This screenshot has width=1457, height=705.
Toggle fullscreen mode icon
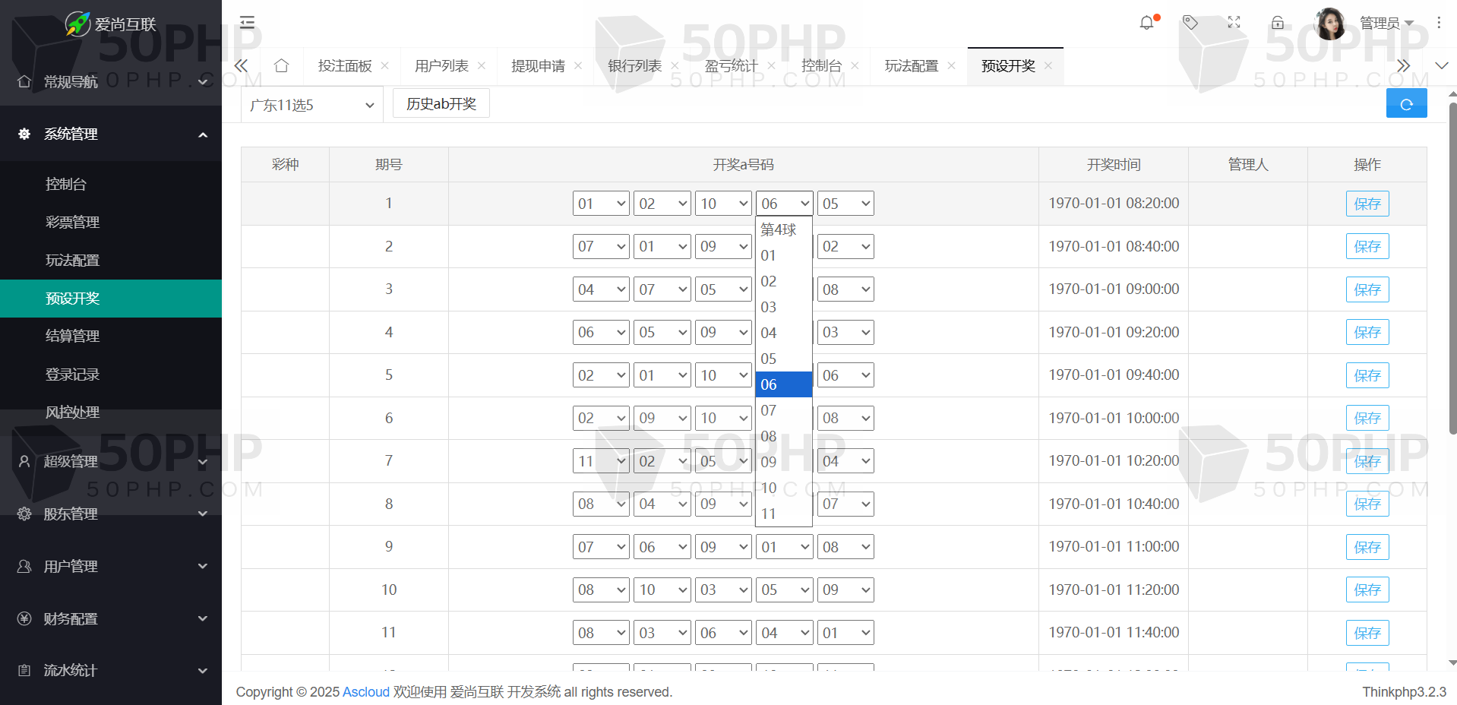(x=1234, y=23)
